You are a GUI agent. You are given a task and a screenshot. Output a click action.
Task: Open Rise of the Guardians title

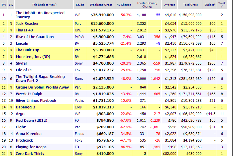35,37
